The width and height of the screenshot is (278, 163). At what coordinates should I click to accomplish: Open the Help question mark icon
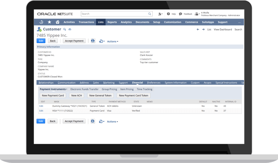(168, 14)
